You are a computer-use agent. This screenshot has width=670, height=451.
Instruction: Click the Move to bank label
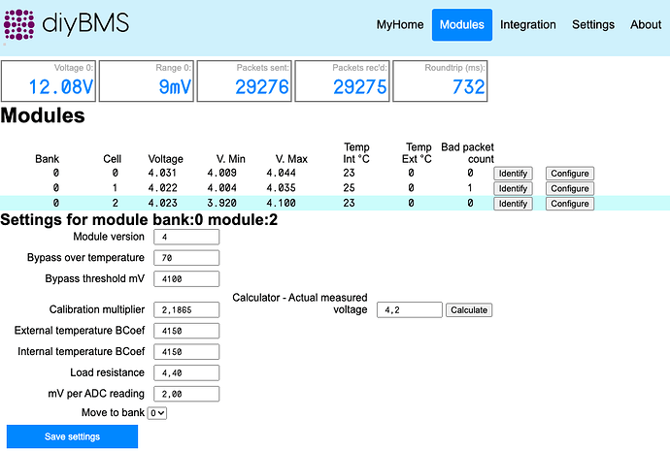[114, 412]
